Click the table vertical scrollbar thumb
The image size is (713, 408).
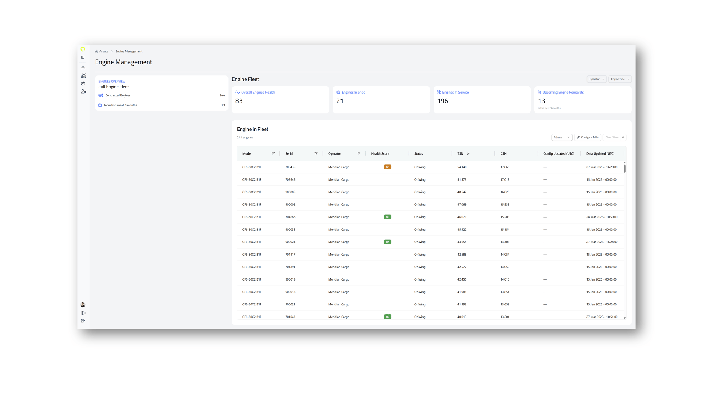coord(625,168)
